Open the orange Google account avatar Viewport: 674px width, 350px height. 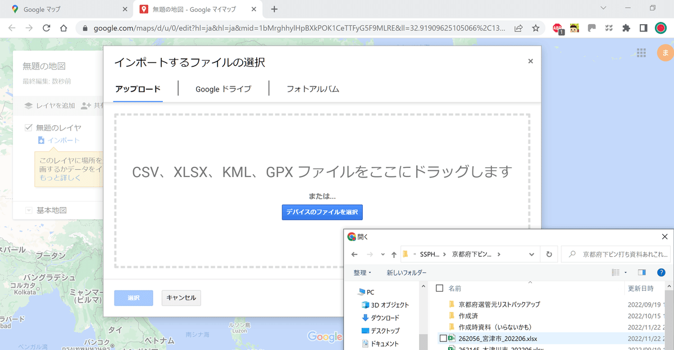tap(665, 53)
